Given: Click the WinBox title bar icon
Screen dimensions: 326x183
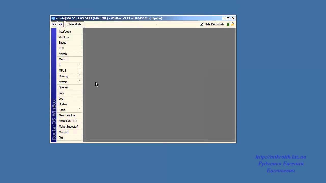Looking at the screenshot, I should click(x=53, y=18).
